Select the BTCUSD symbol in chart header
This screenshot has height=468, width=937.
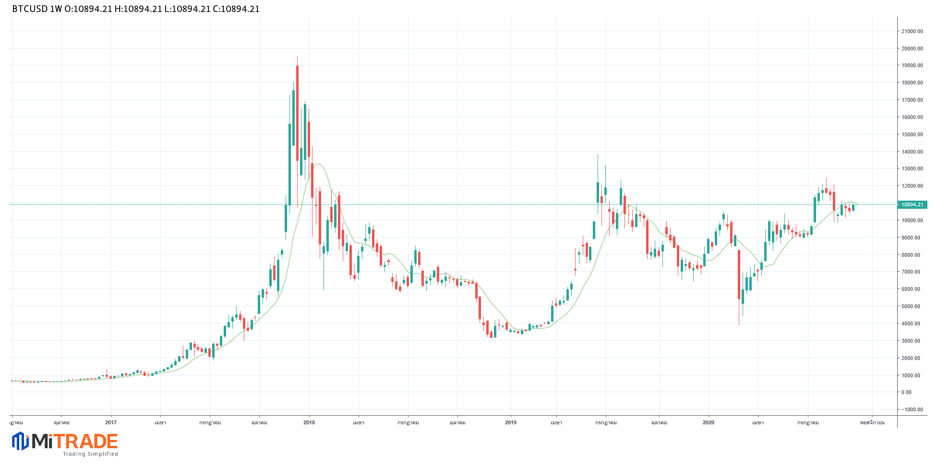[29, 9]
